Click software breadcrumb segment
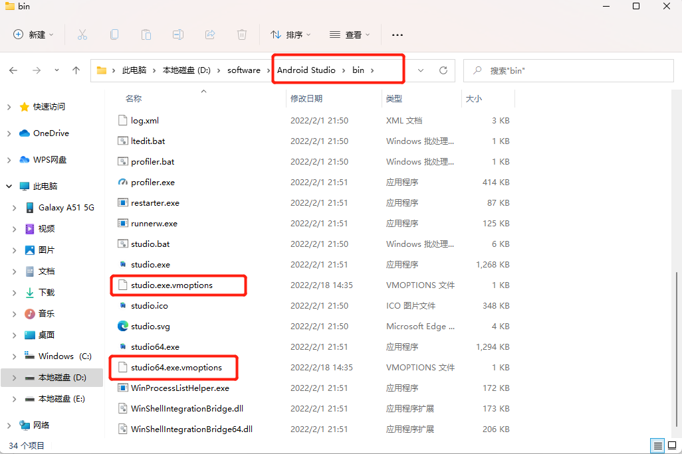 [243, 70]
